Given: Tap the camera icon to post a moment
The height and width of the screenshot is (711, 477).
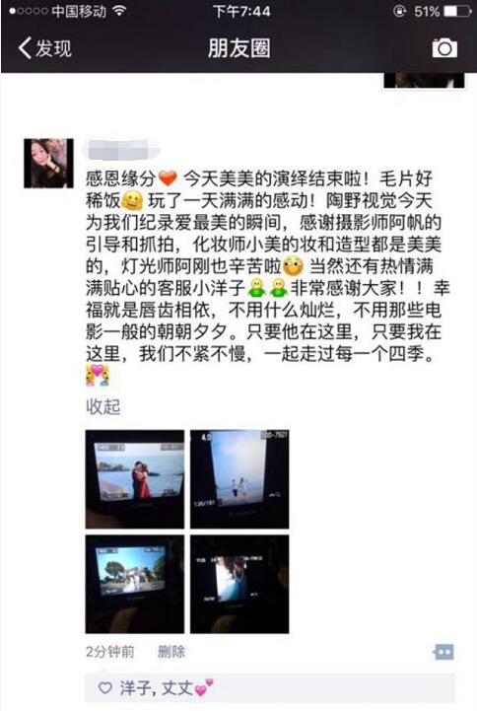Looking at the screenshot, I should 444,48.
